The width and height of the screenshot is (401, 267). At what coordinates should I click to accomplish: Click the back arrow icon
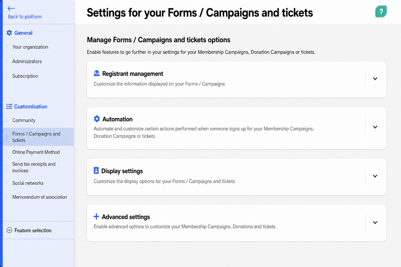click(11, 8)
